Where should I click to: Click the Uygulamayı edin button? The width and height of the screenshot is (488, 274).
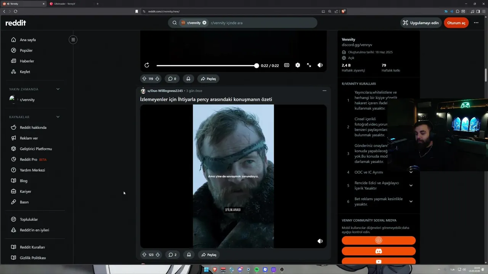pyautogui.click(x=421, y=23)
